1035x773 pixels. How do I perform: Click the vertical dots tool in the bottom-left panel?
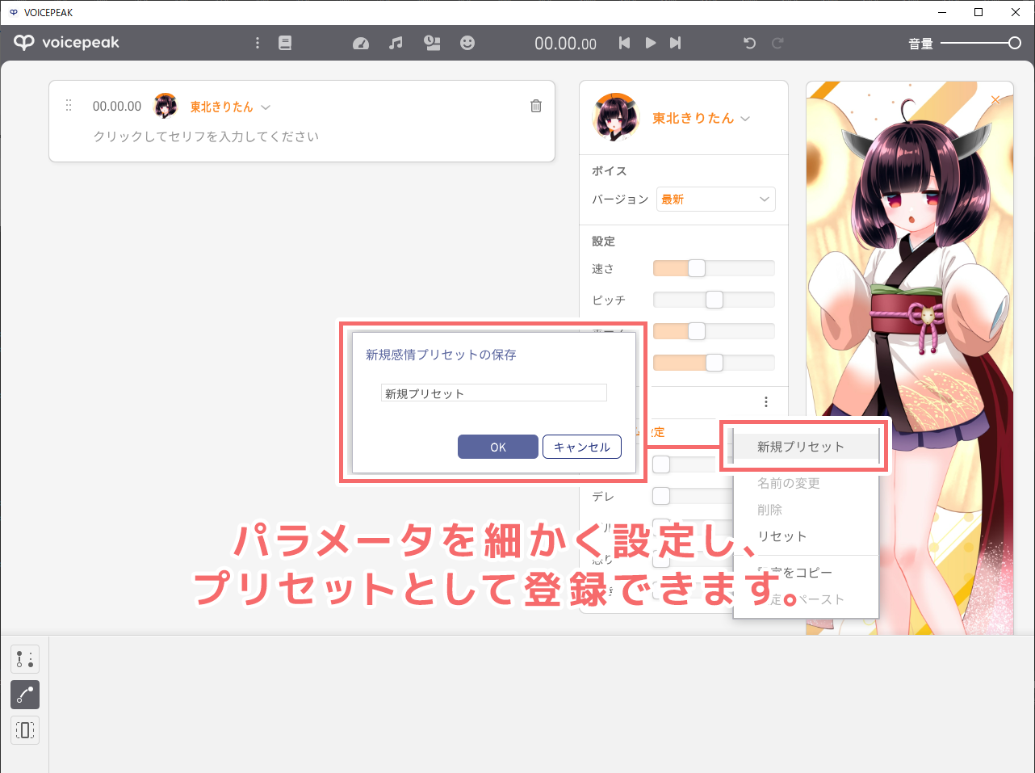pyautogui.click(x=25, y=659)
